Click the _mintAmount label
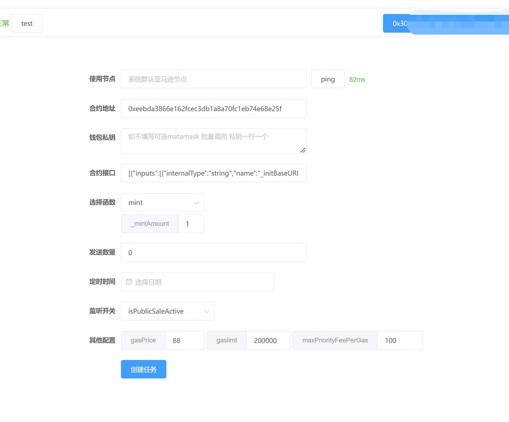 [x=150, y=224]
